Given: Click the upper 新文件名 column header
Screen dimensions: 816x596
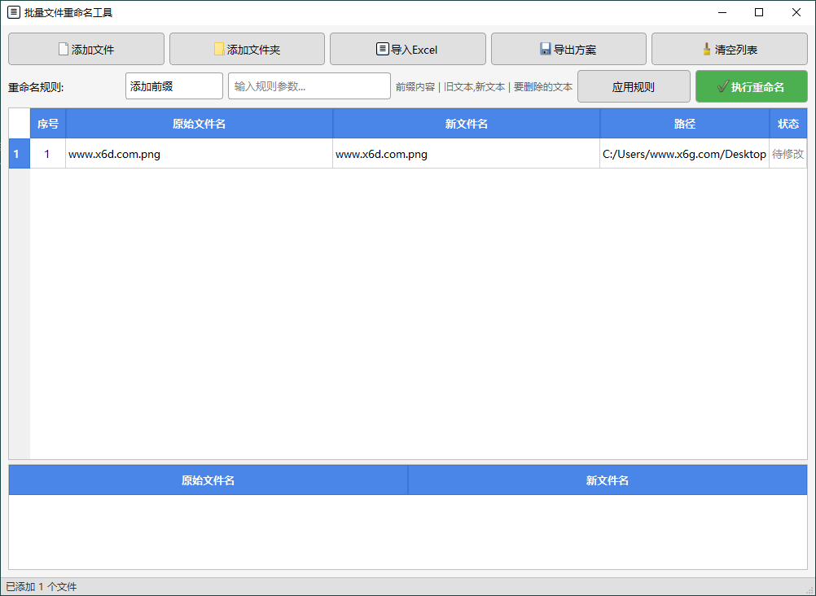Looking at the screenshot, I should (x=466, y=124).
